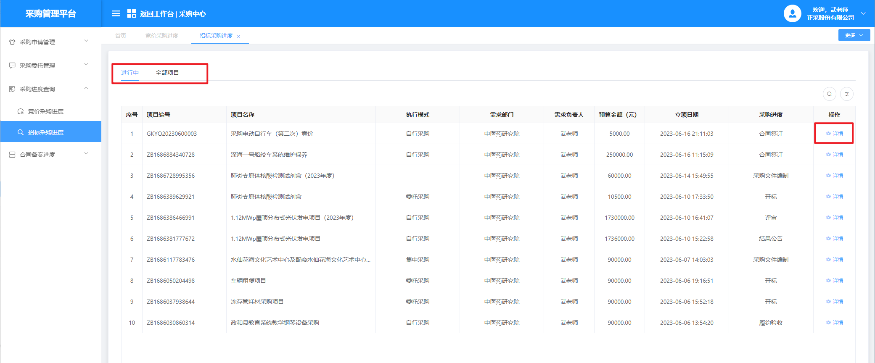View 详情 for 车辆租赁项目 row
875x363 pixels.
835,281
